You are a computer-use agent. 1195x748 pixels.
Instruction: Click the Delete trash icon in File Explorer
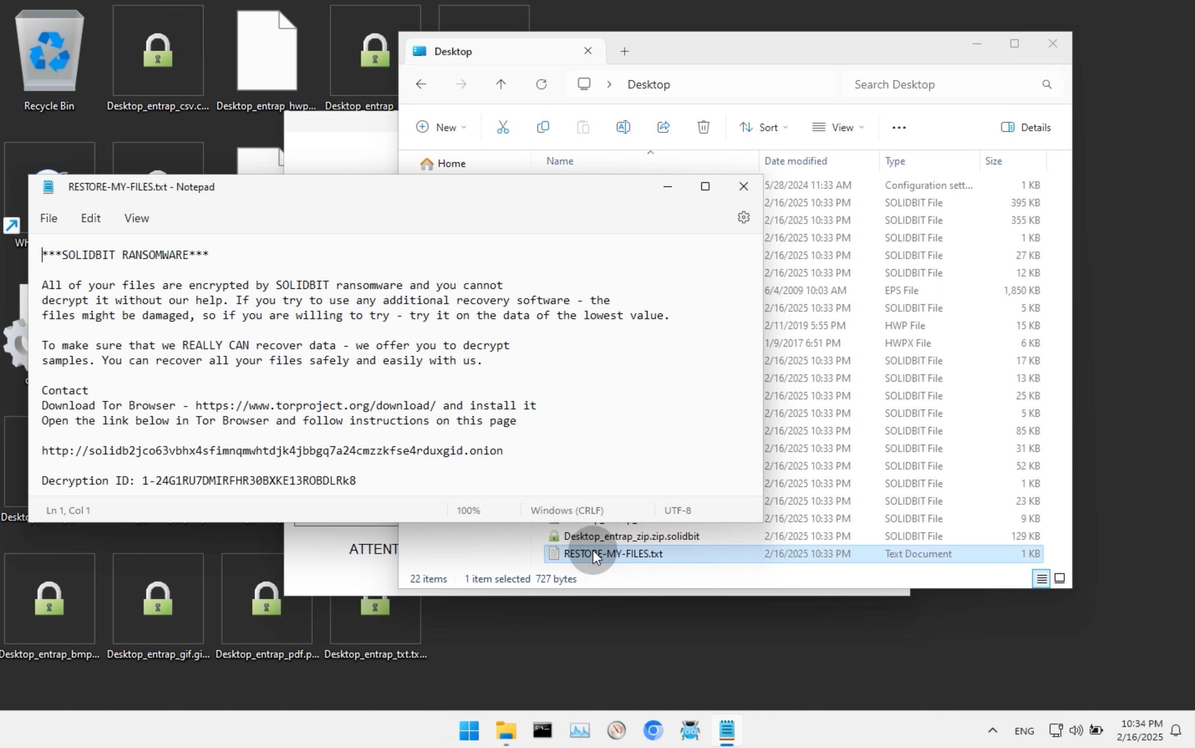[x=703, y=127]
